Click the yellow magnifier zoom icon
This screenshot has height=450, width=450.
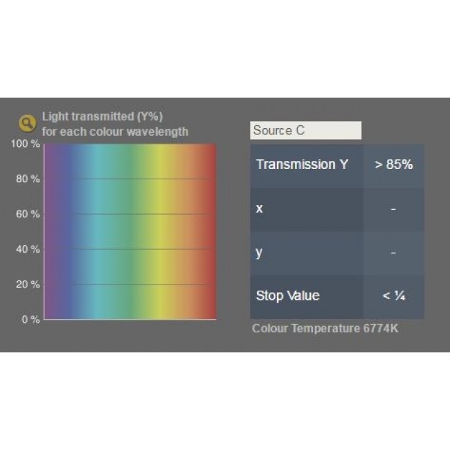pos(27,123)
